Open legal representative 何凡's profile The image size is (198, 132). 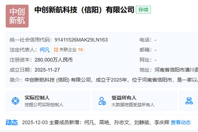point(44,50)
